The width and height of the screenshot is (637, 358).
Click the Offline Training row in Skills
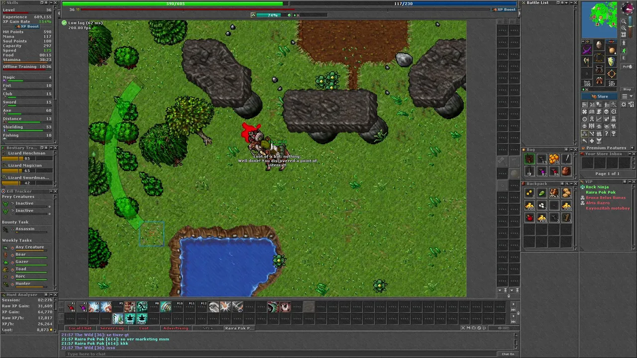[27, 67]
